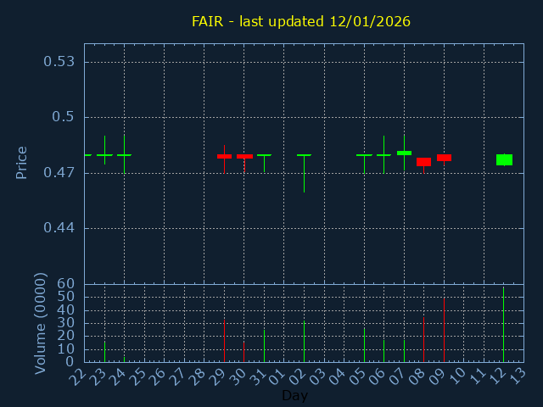Select day 13 on the x-axis
The height and width of the screenshot is (407, 543).
coord(518,376)
